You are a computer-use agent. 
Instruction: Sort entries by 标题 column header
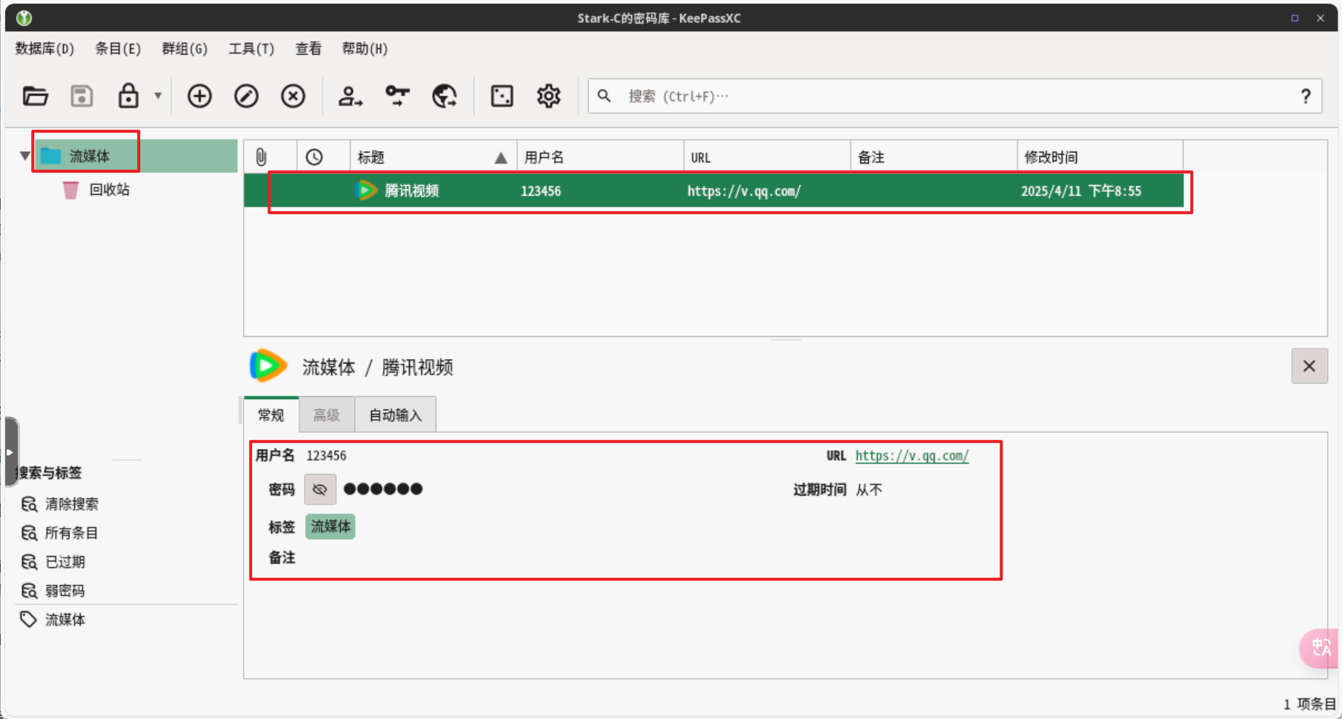(x=433, y=157)
